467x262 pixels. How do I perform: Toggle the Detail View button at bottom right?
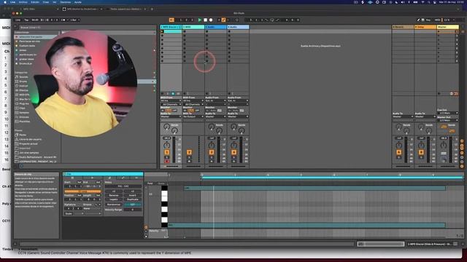click(463, 244)
